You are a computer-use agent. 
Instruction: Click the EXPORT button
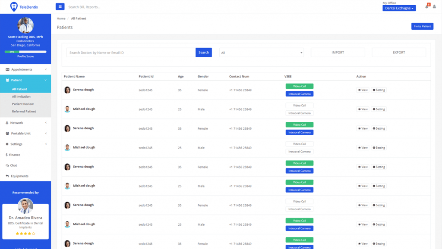pyautogui.click(x=398, y=52)
